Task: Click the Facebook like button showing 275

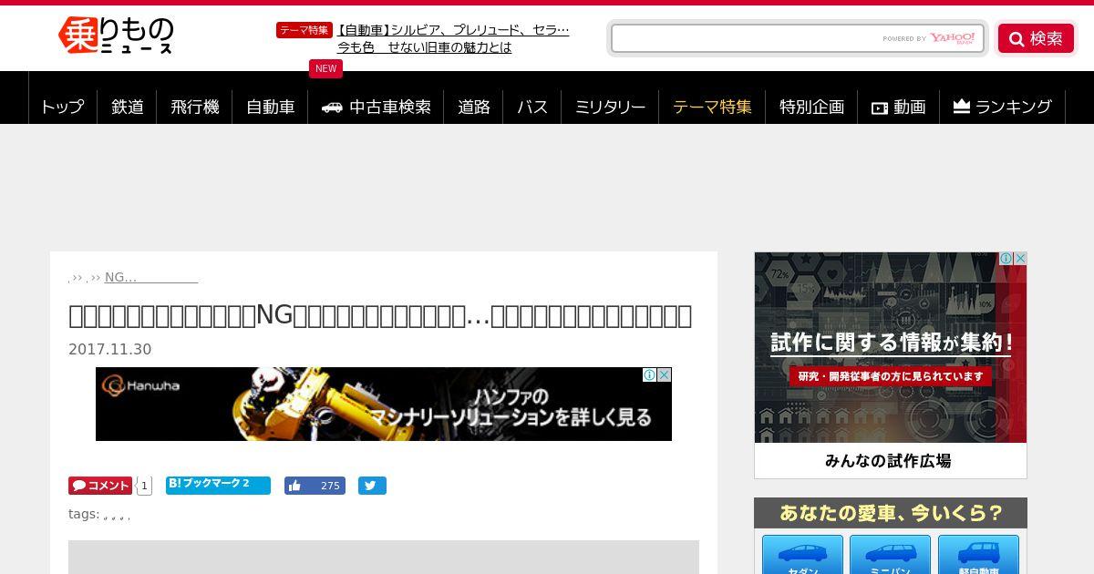Action: [315, 486]
